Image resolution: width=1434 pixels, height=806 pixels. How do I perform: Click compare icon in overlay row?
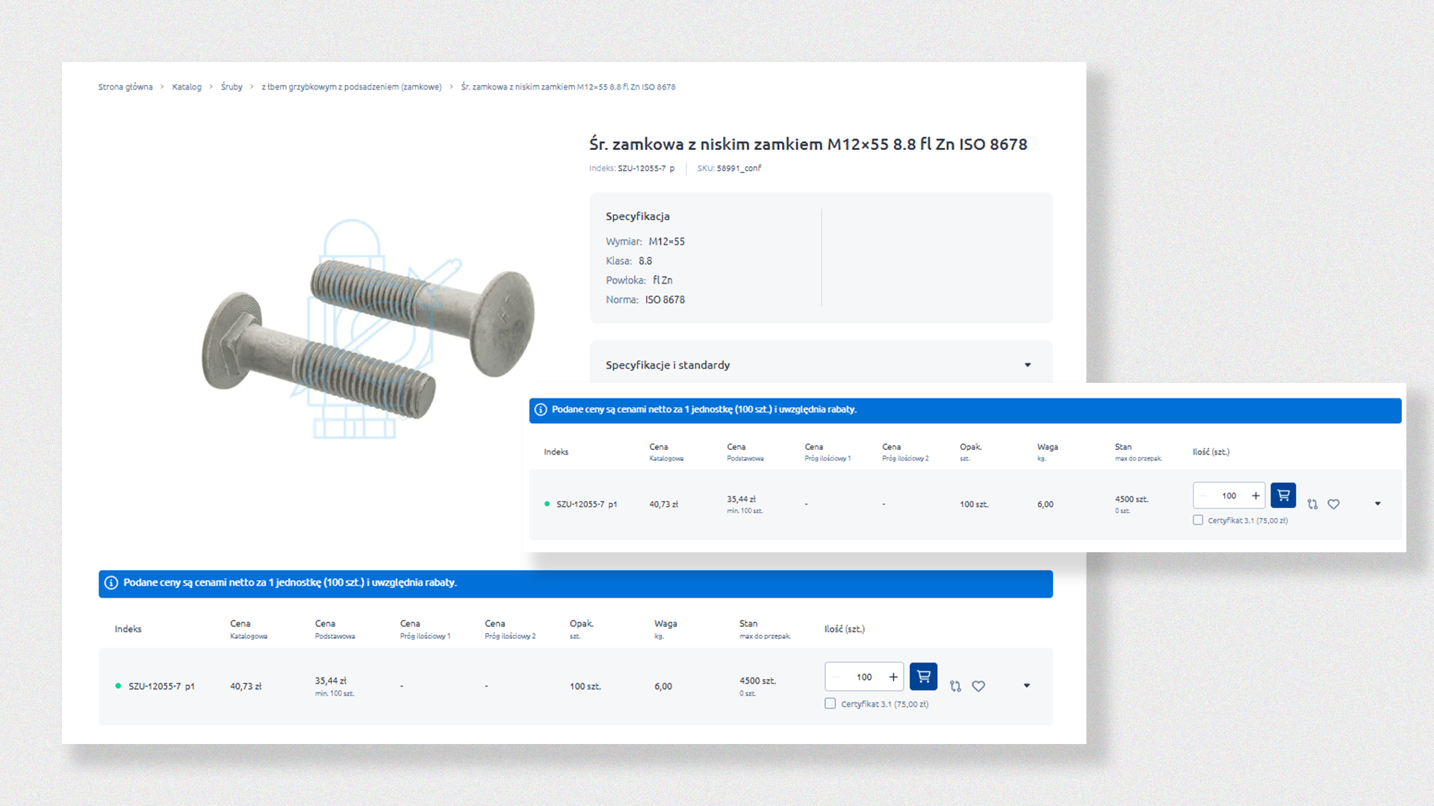(x=1312, y=504)
